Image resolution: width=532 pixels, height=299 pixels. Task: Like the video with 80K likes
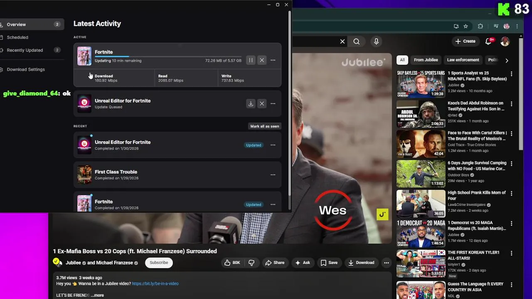232,262
